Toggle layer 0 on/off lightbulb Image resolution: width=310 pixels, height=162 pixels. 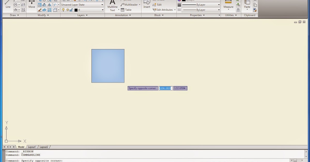pos(63,10)
